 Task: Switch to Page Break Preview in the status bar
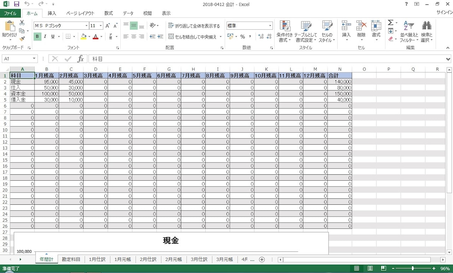384,268
